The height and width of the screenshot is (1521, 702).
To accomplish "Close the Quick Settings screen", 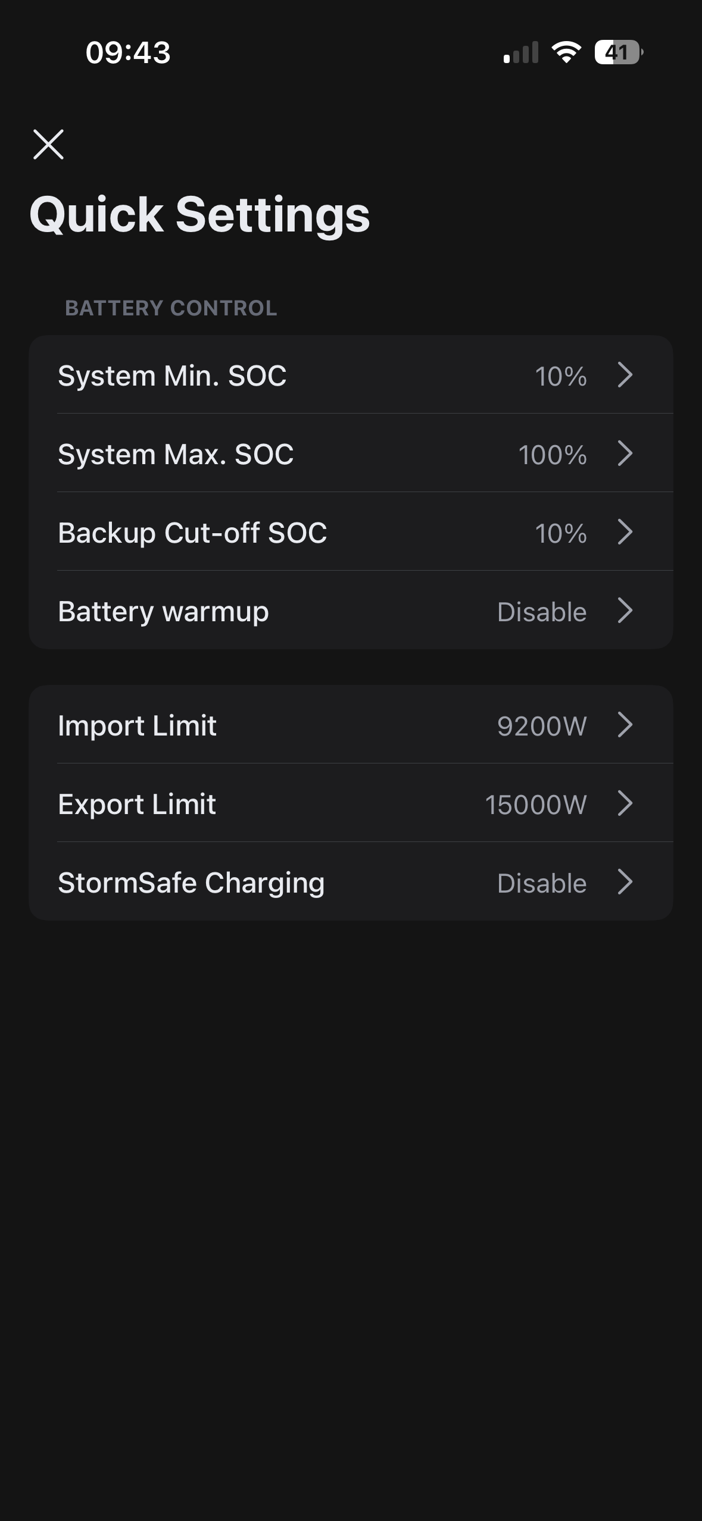I will click(x=48, y=145).
